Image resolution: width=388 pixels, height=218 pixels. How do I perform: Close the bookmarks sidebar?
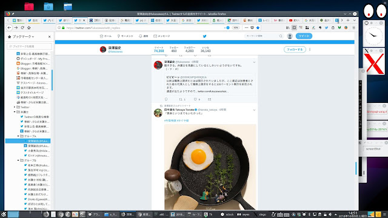coord(49,36)
